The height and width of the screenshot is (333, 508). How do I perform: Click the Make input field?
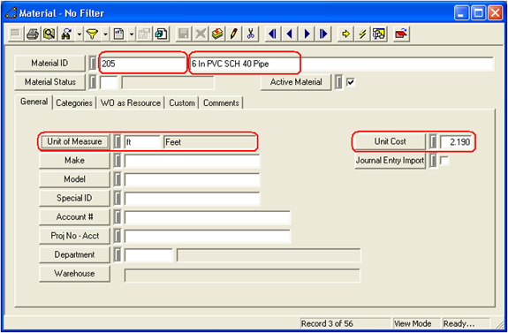tap(192, 161)
